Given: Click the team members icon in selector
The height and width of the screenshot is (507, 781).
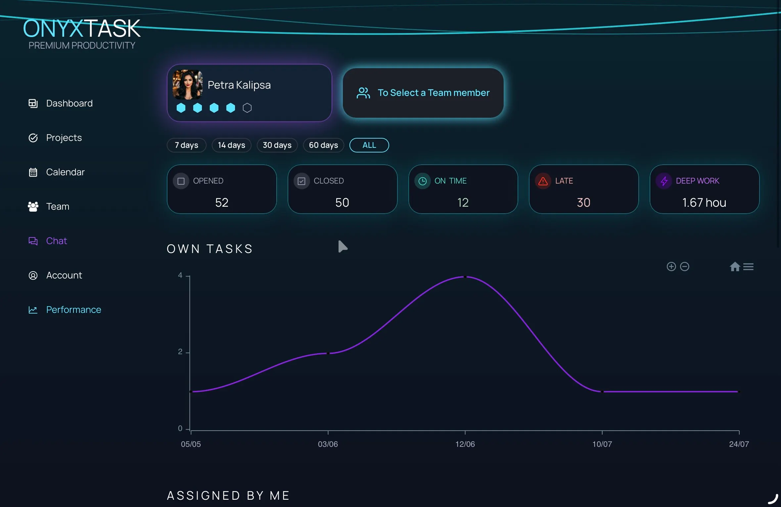Looking at the screenshot, I should click(x=363, y=93).
